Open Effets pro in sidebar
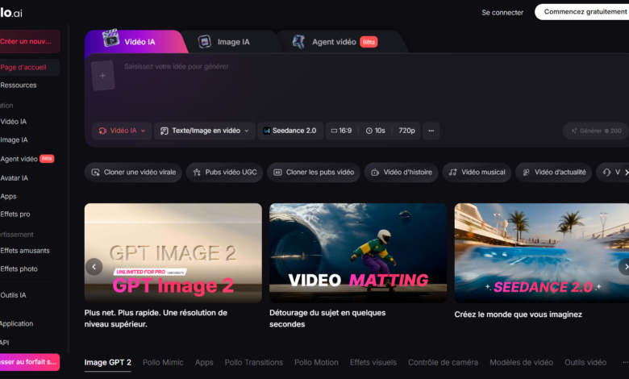629x379 pixels. (x=15, y=214)
